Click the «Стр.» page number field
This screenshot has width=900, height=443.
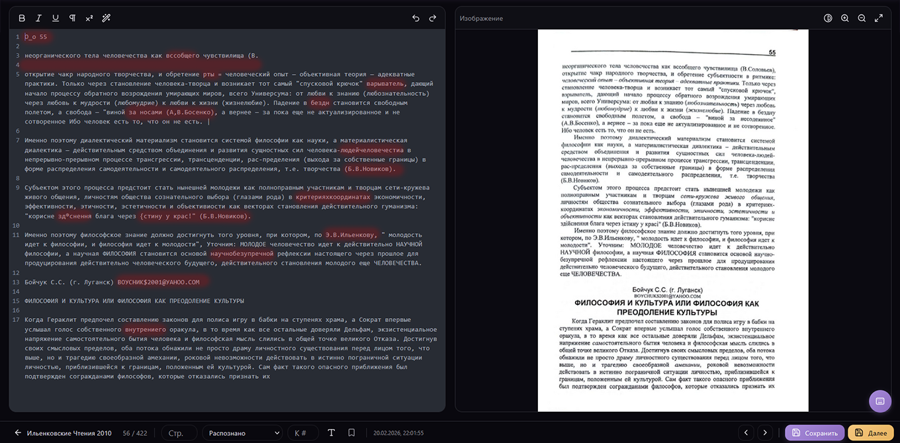coord(179,433)
